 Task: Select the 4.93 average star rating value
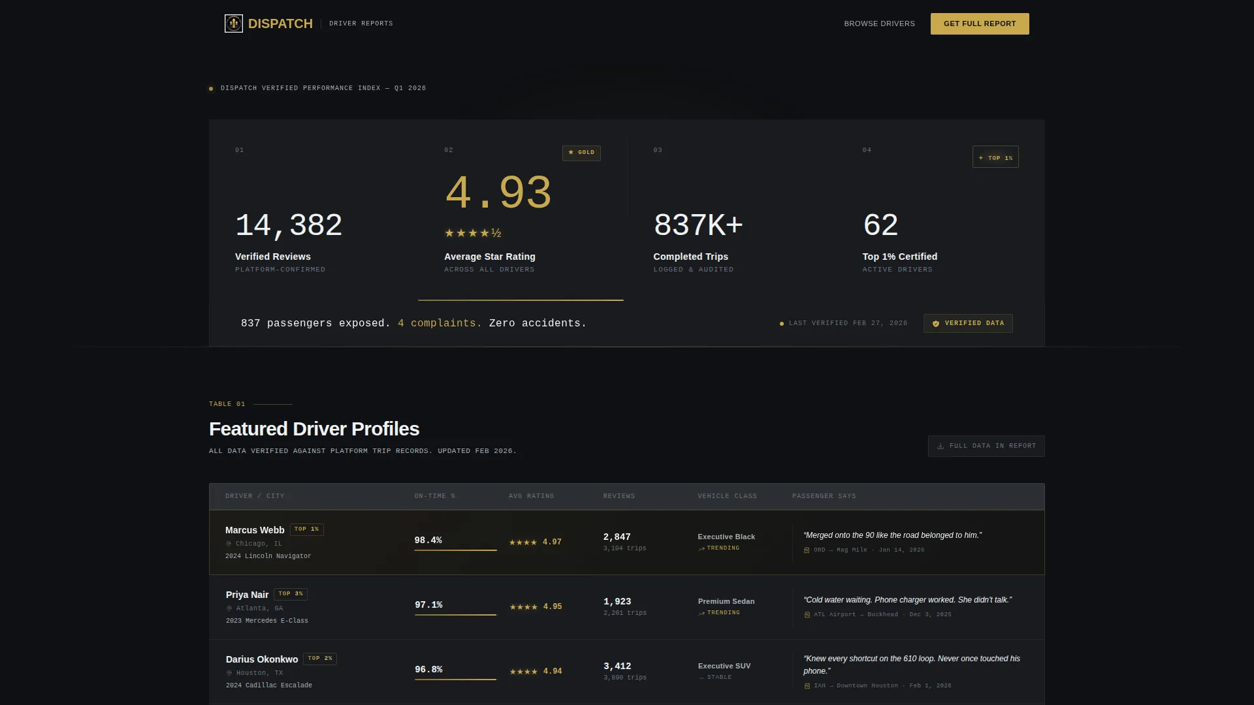498,193
